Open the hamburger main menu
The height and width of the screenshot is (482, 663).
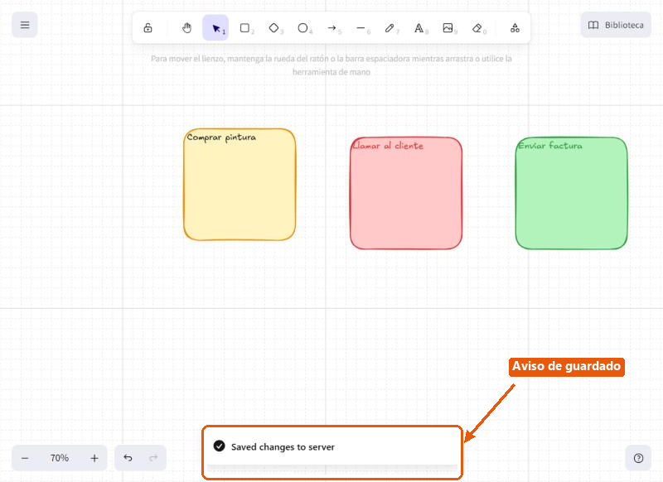pos(25,25)
